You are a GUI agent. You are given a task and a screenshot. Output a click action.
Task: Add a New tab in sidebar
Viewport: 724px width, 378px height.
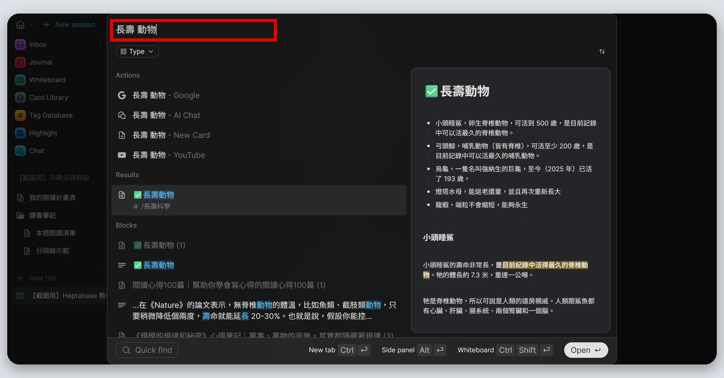(36, 278)
